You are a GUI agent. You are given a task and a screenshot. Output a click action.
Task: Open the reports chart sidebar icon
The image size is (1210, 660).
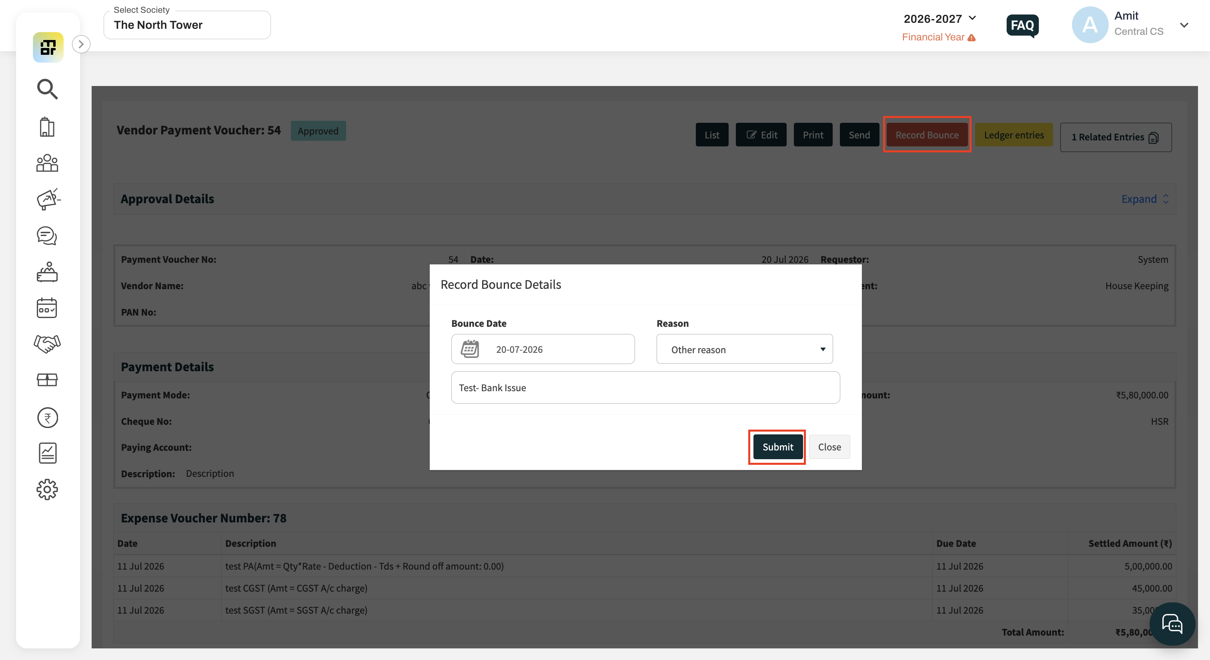[48, 453]
